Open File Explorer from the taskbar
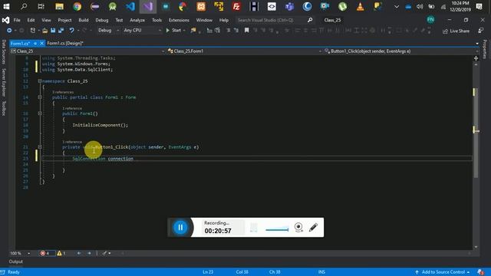This screenshot has width=491, height=276. 60,6
